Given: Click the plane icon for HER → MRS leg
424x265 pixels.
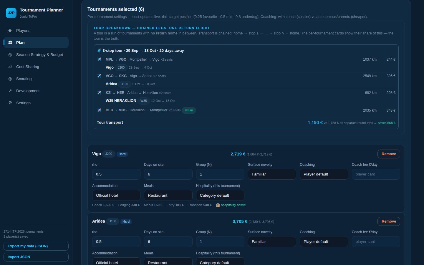Looking at the screenshot, I should [99, 110].
